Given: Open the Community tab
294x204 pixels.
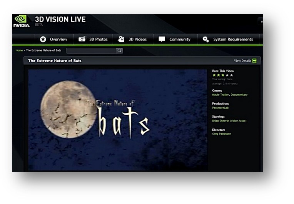Looking at the screenshot, I should pos(175,39).
